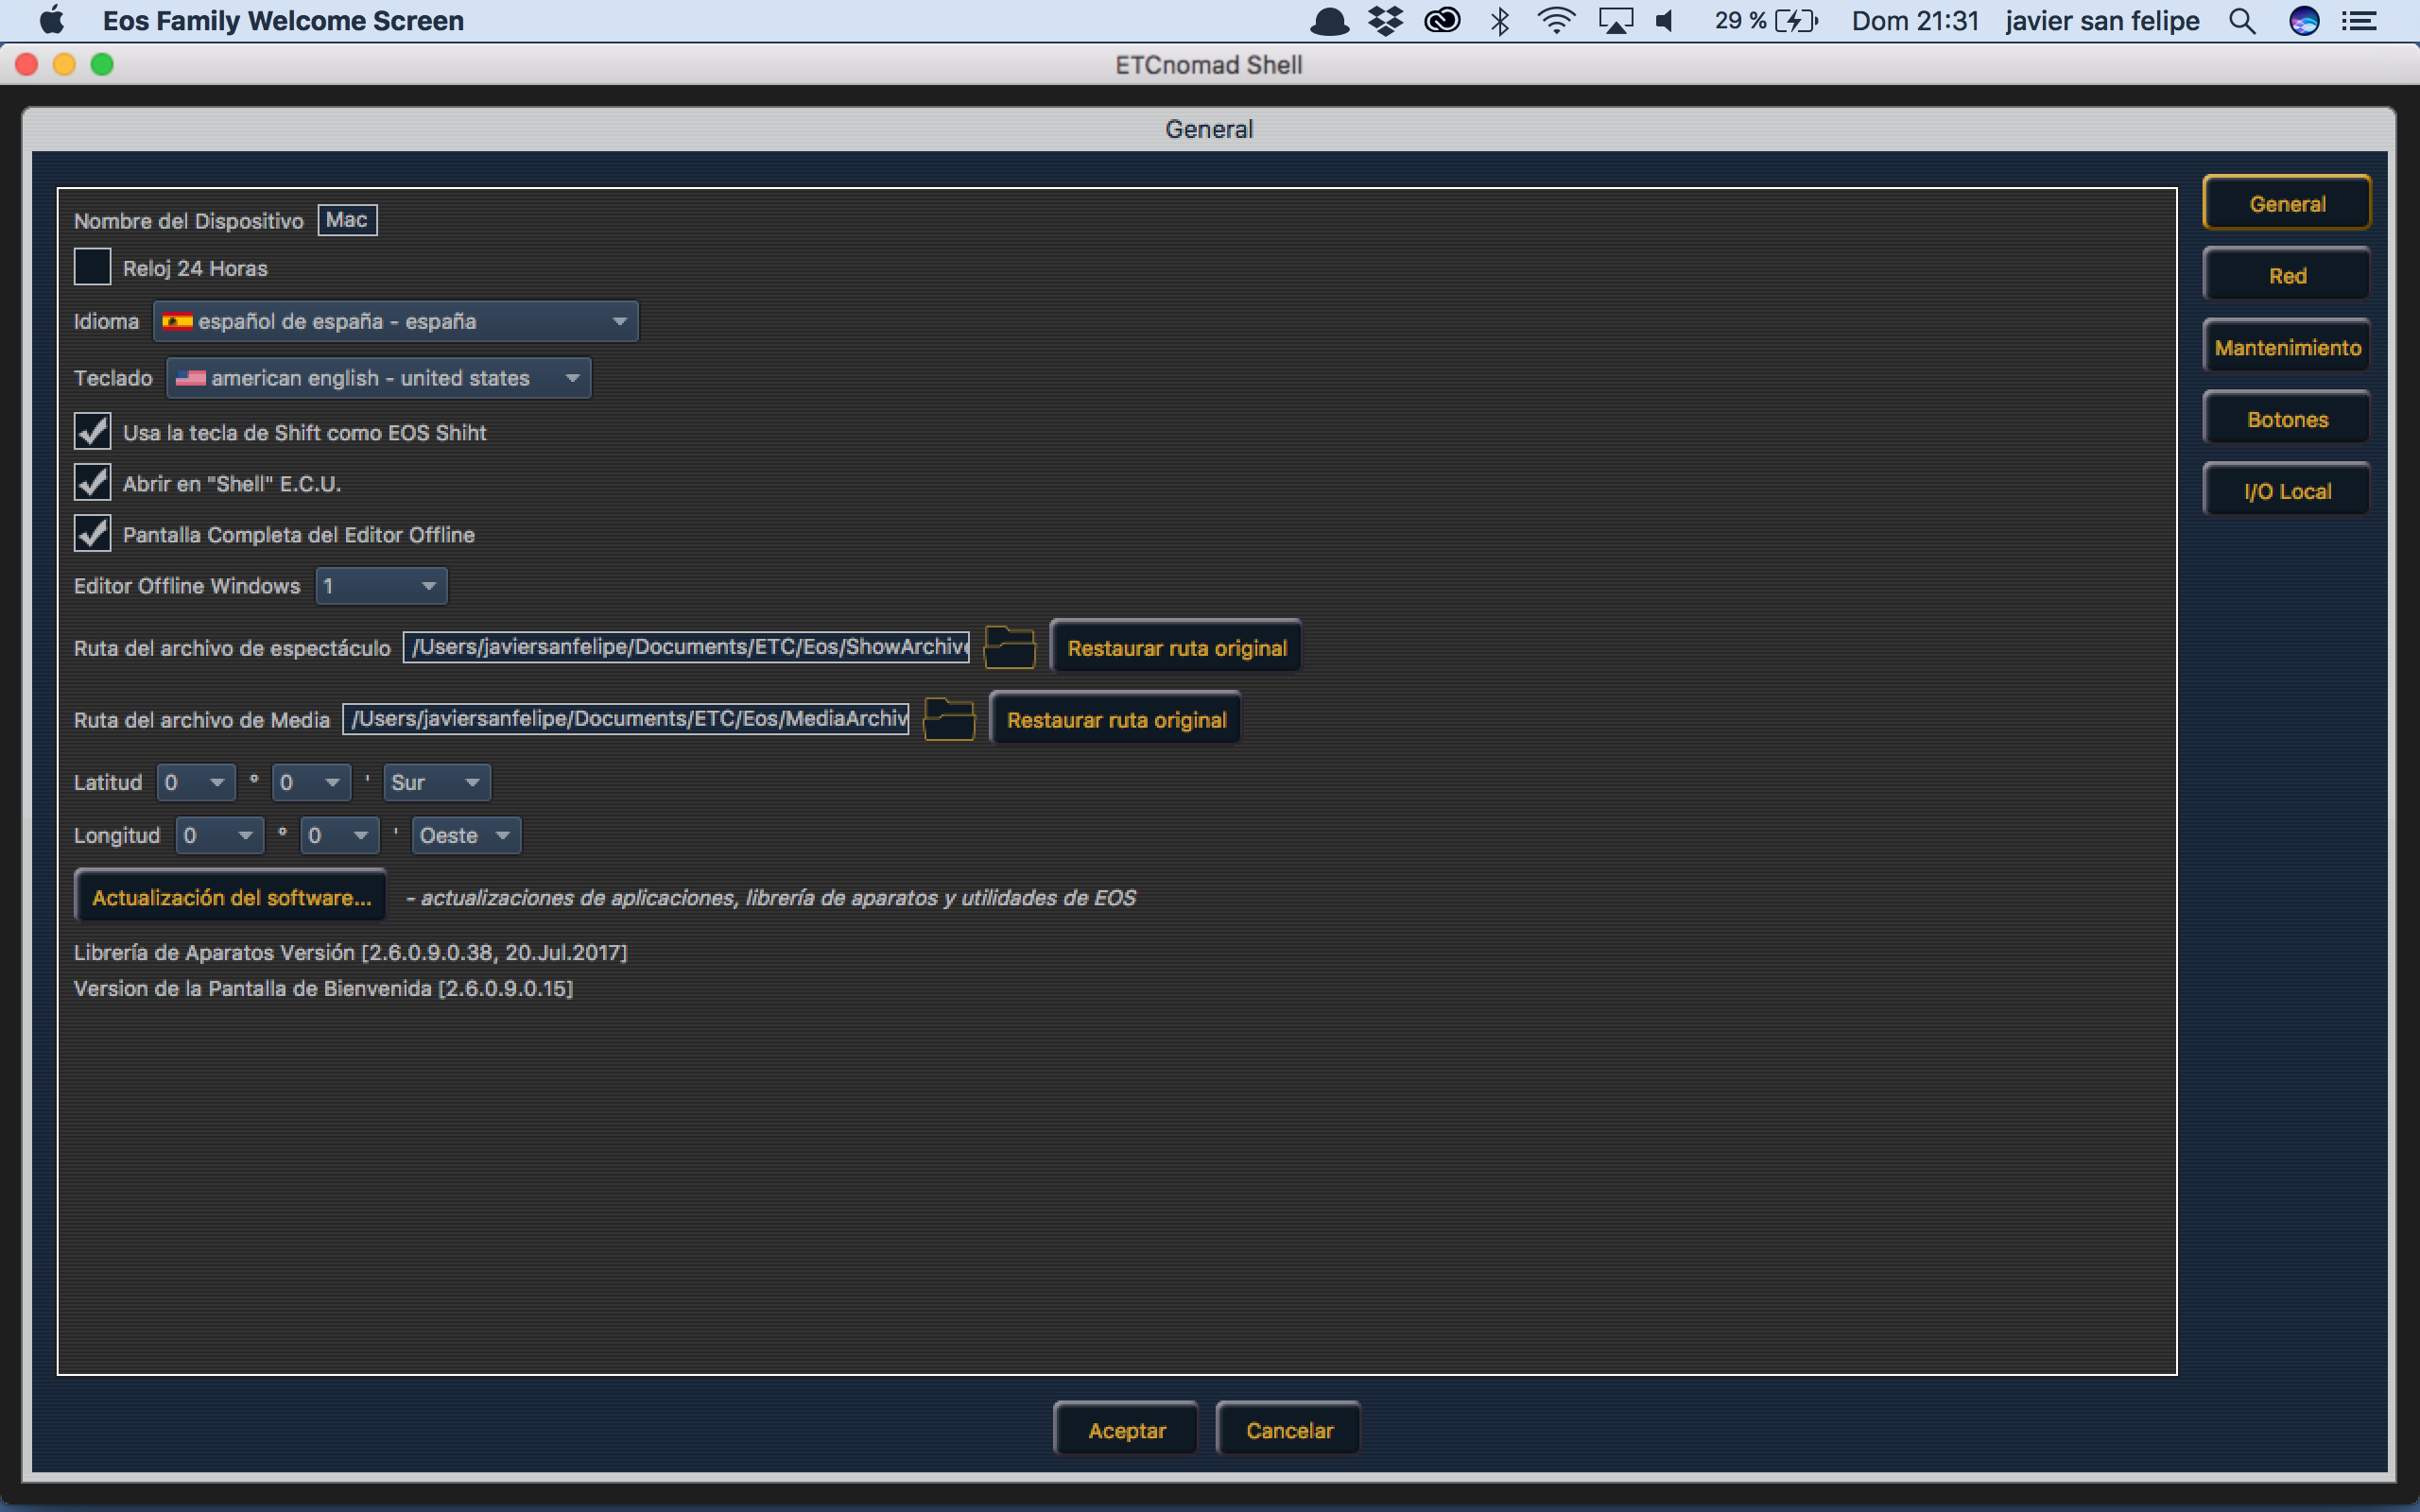Open Wi-Fi status menu
Viewport: 2420px width, 1512px height.
(x=1556, y=21)
